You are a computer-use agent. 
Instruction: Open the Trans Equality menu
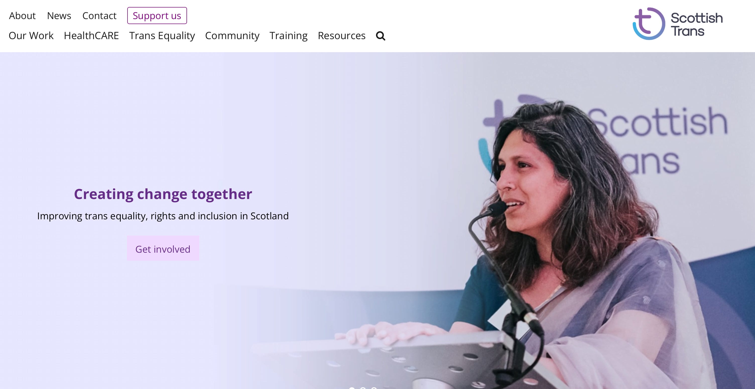pyautogui.click(x=162, y=36)
